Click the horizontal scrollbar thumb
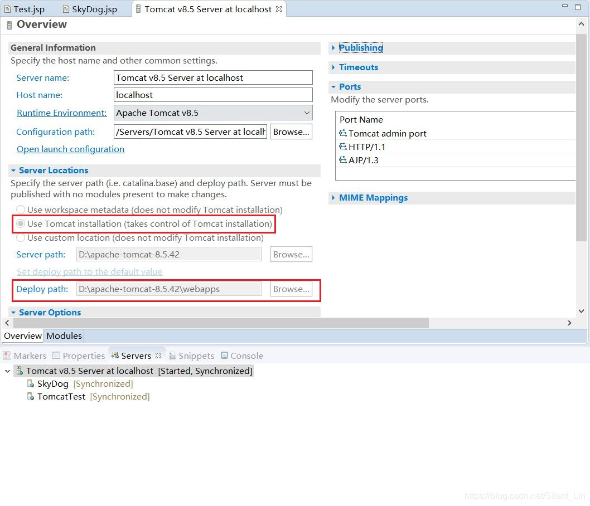 pyautogui.click(x=221, y=323)
